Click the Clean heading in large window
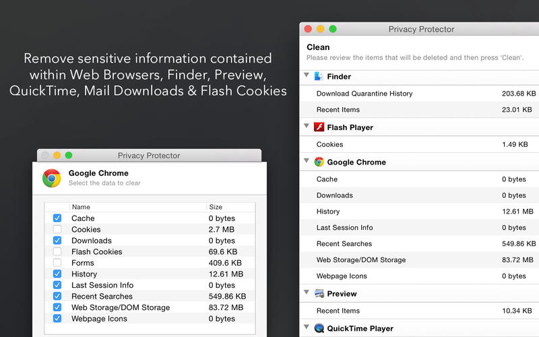The width and height of the screenshot is (539, 337). (x=318, y=47)
